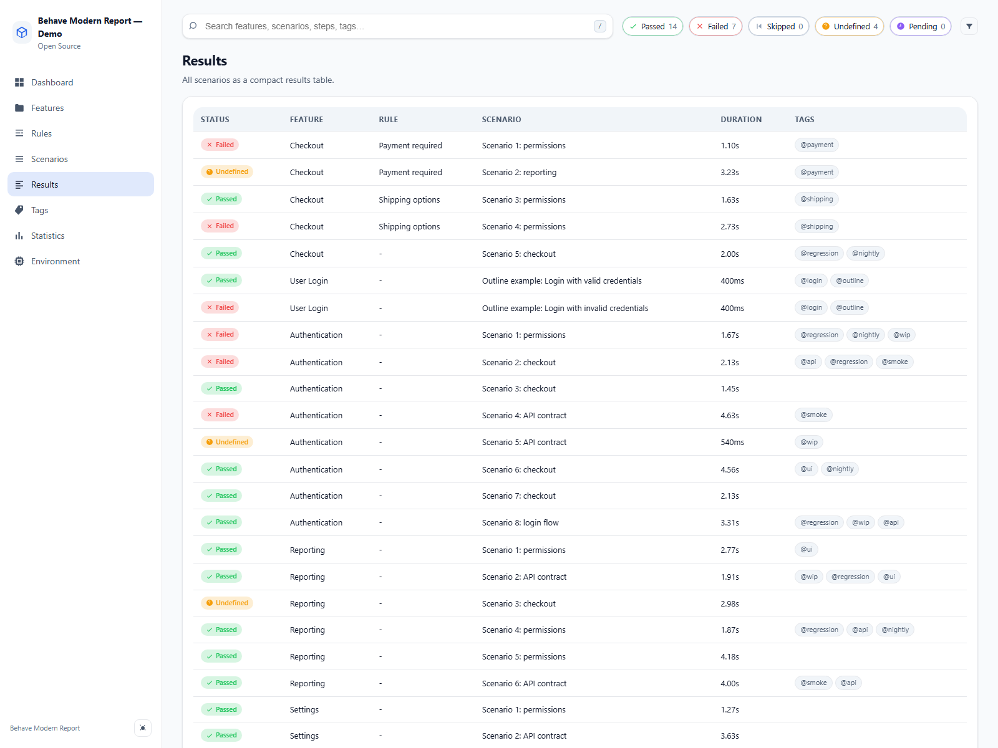Screen dimensions: 998x748
Task: Click the Behave Modern Report cube logo
Action: (22, 32)
